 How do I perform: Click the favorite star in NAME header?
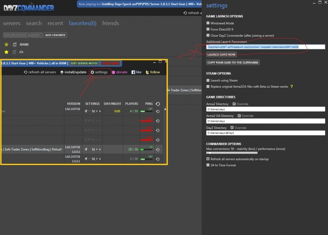click(7, 44)
